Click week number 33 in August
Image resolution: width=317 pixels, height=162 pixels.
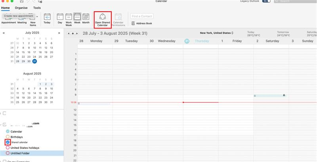pyautogui.click(x=12, y=93)
